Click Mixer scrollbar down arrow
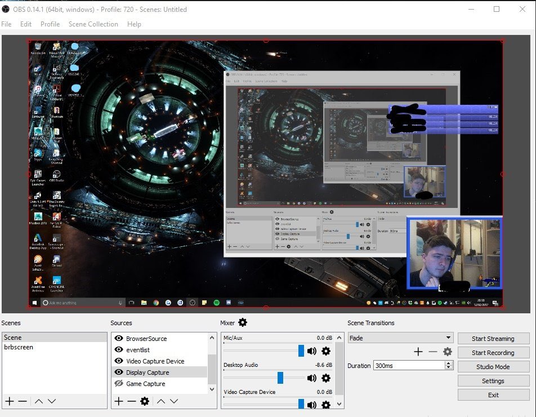536x417 pixels. click(339, 404)
